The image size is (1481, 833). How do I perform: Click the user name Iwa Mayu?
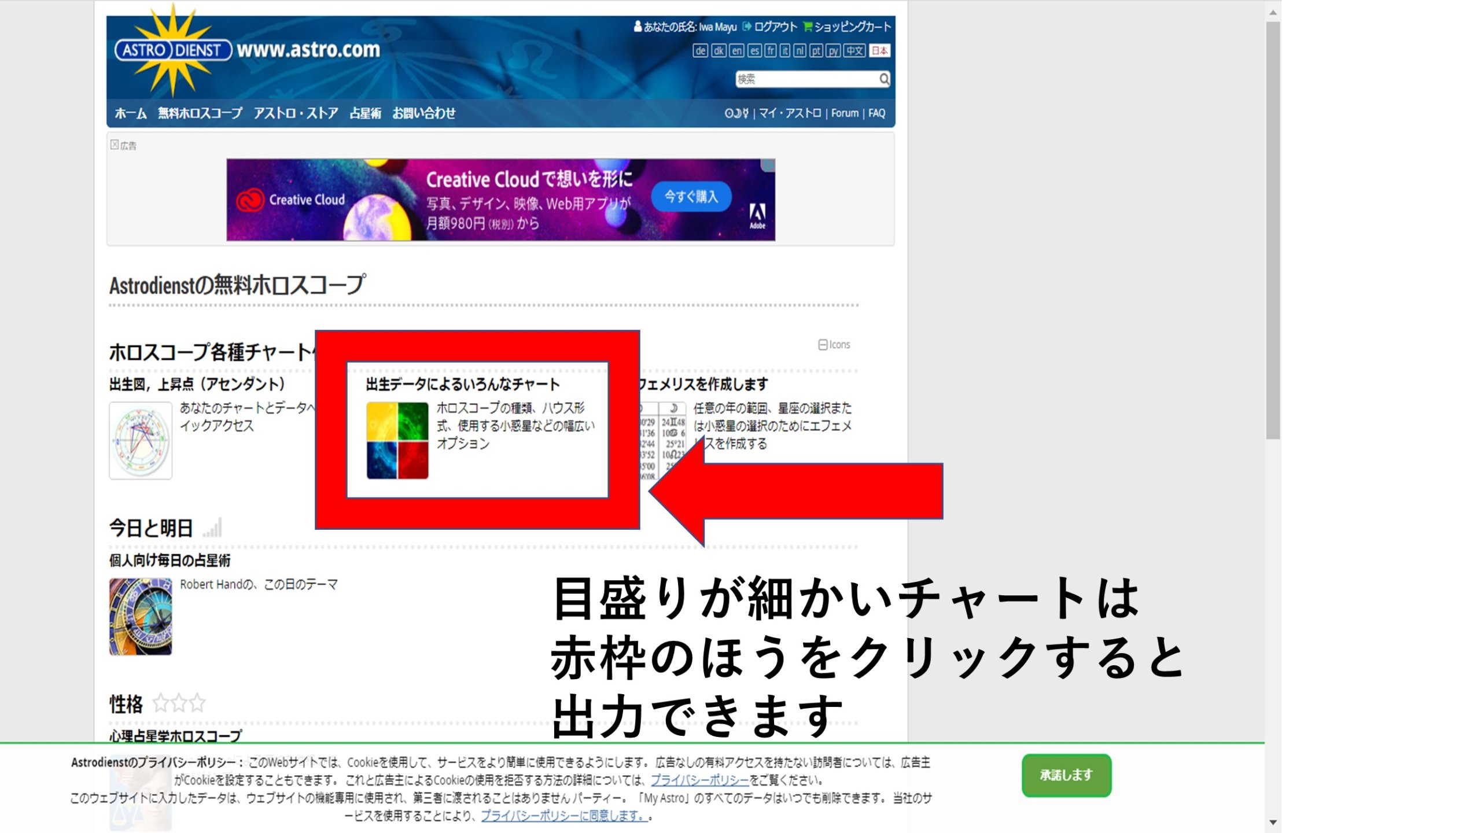coord(717,27)
